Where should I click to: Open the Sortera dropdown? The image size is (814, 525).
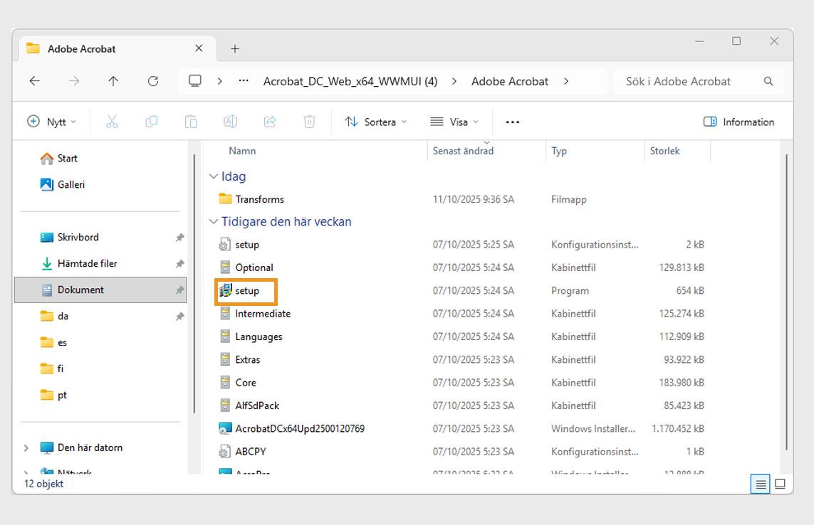click(375, 122)
